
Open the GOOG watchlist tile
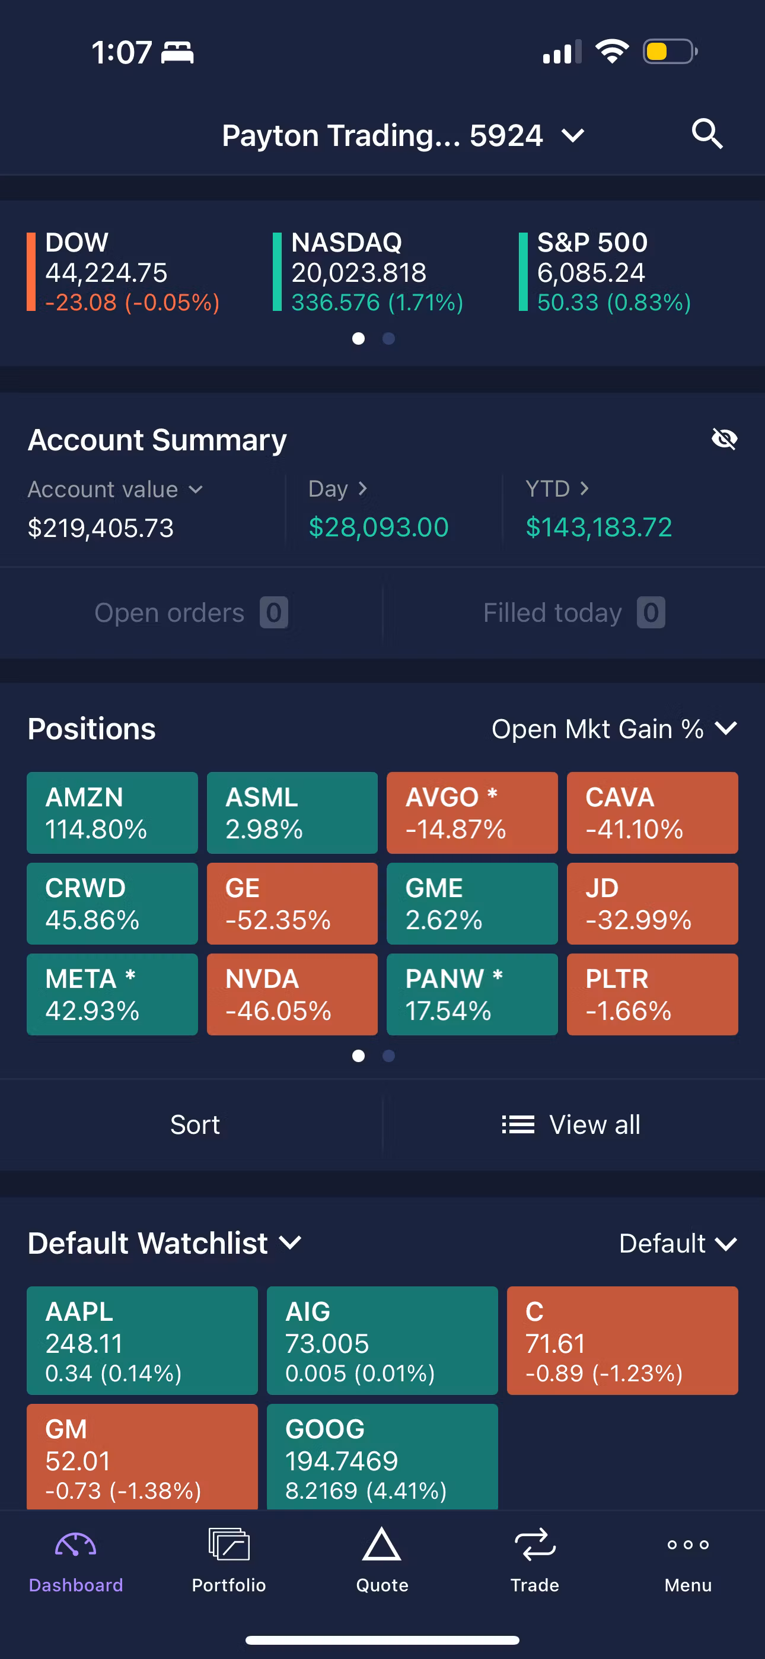pyautogui.click(x=383, y=1457)
